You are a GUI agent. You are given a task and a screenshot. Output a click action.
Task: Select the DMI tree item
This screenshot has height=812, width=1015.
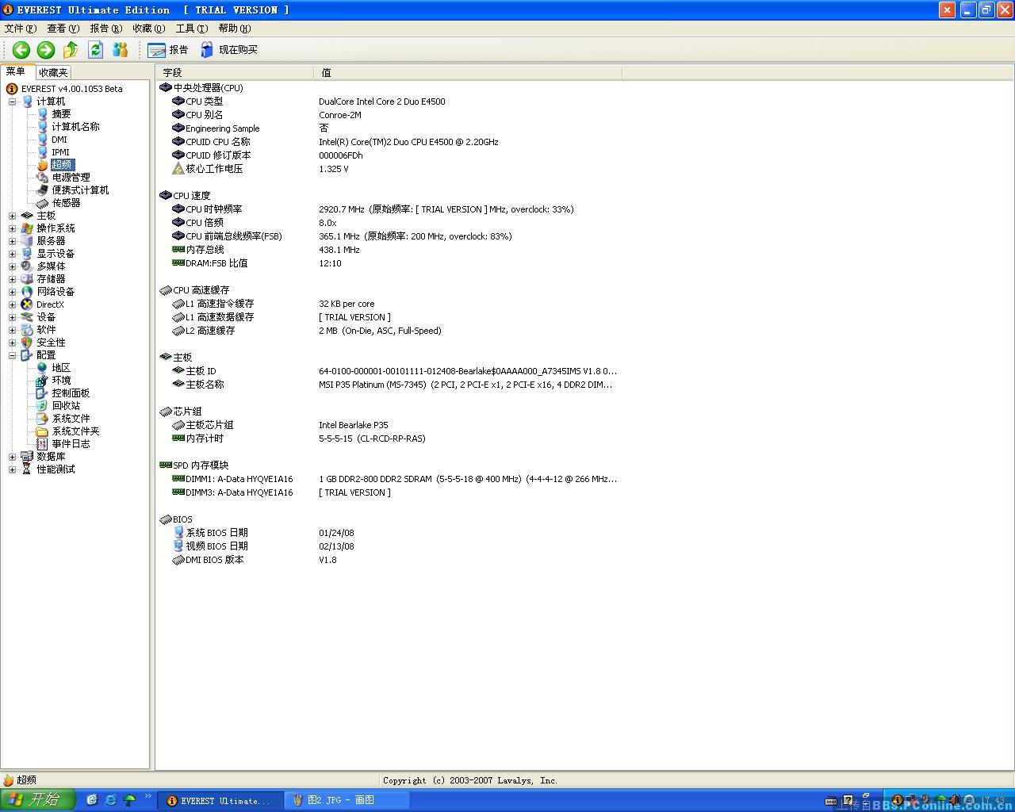point(59,140)
